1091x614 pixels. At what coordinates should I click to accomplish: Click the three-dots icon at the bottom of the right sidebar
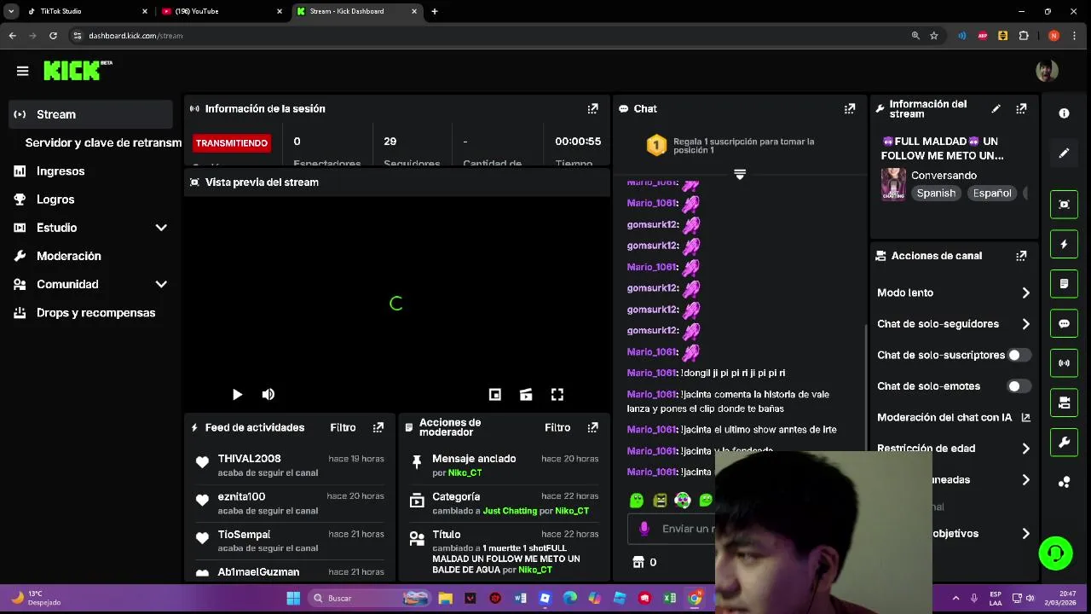[x=1064, y=483]
